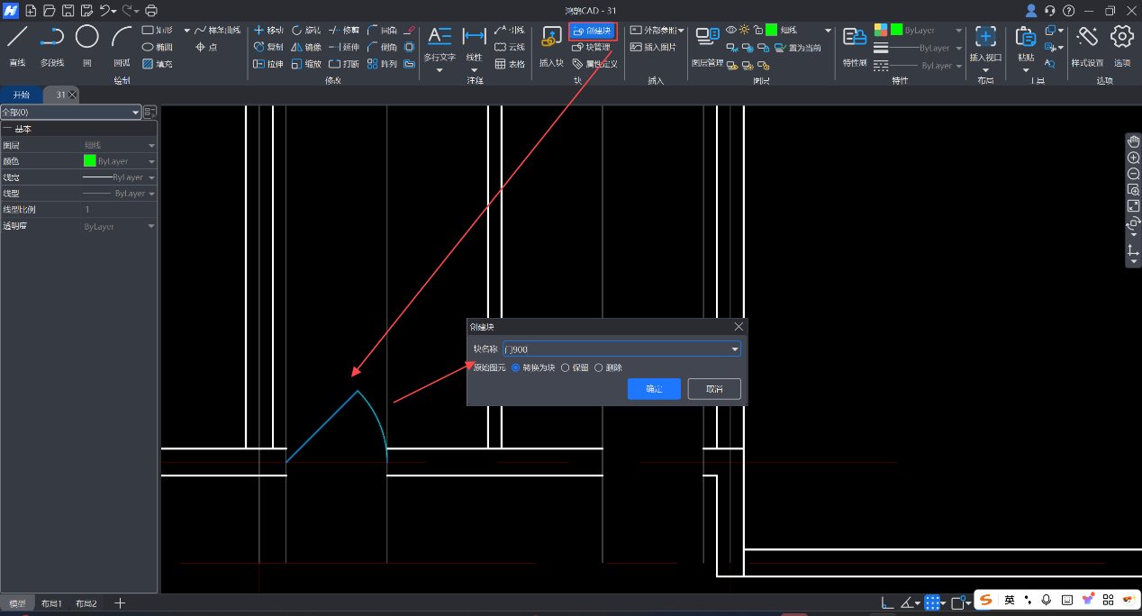Confirm block creation with 确定
1142x616 pixels.
tap(654, 389)
